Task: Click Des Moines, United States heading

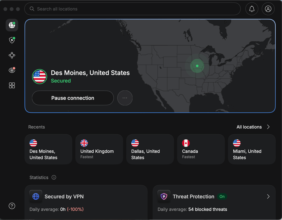Action: 90,73
